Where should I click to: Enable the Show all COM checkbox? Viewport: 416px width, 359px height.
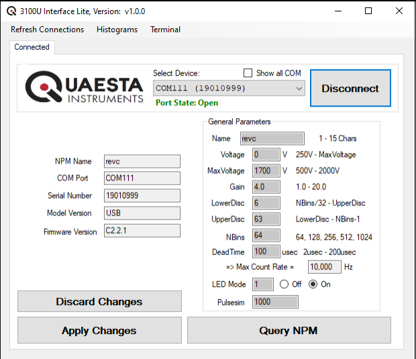pyautogui.click(x=248, y=73)
